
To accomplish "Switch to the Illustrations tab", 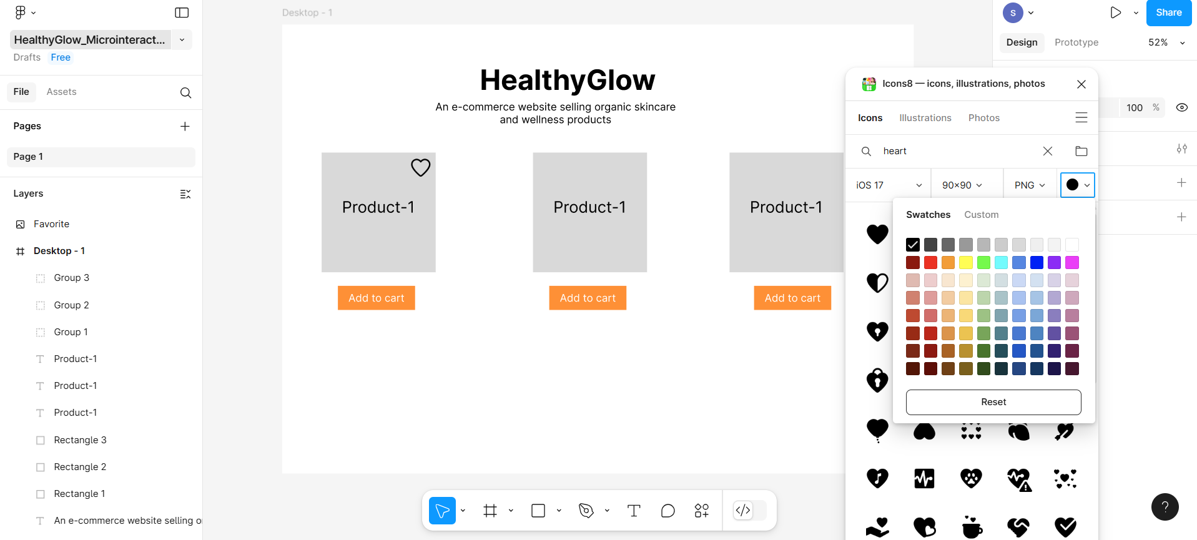I will tap(925, 118).
